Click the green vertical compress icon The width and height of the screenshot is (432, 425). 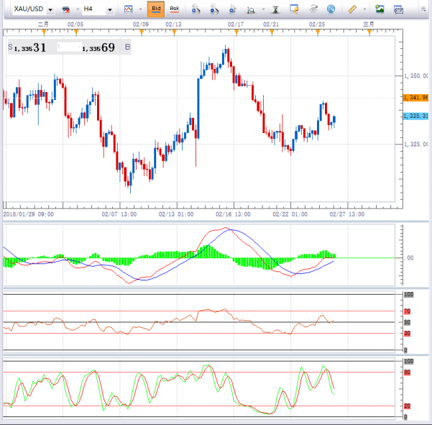(275, 10)
